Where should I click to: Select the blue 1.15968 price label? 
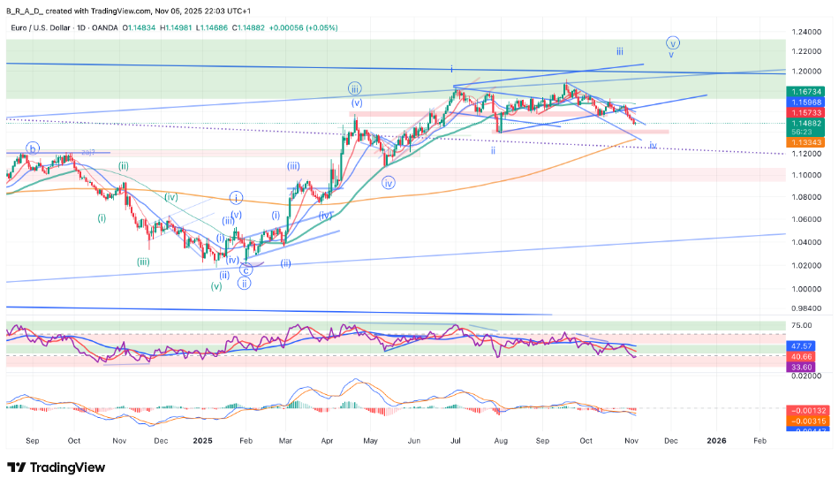tap(806, 103)
